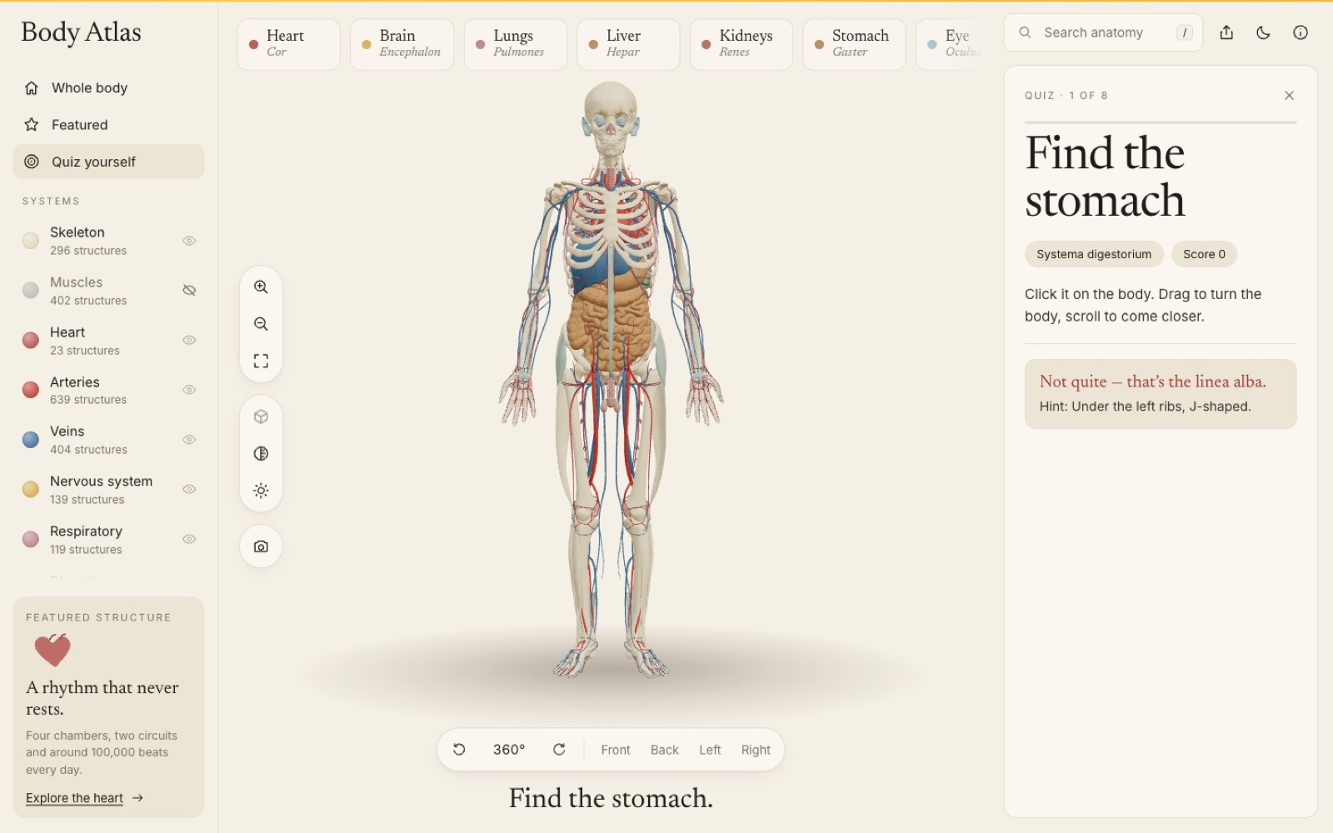Click the zoom in magnifier icon
This screenshot has width=1333, height=833.
tap(261, 287)
